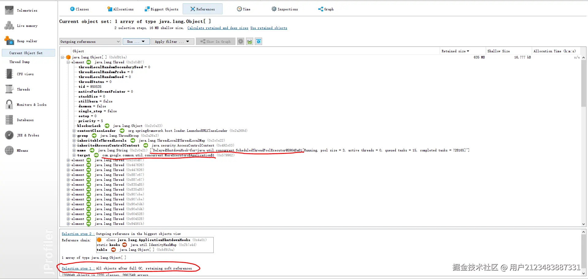The width and height of the screenshot is (588, 279).
Task: Click green arrow icon next to target
Action: tap(96, 155)
